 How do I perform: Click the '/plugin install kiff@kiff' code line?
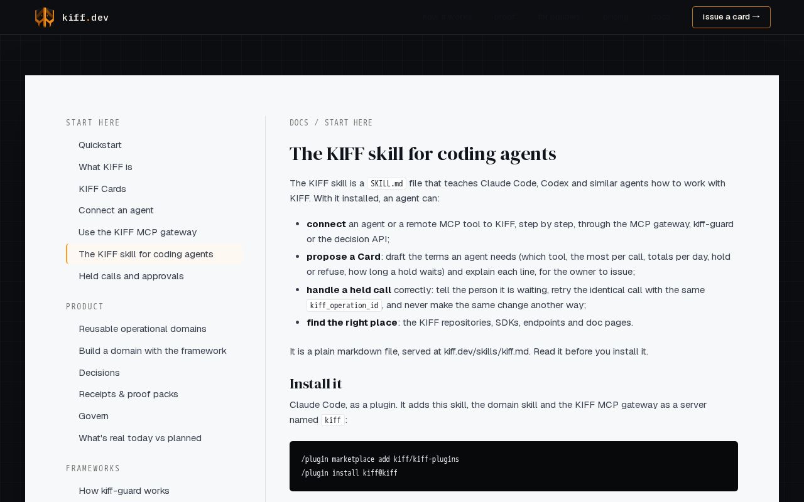tap(349, 473)
